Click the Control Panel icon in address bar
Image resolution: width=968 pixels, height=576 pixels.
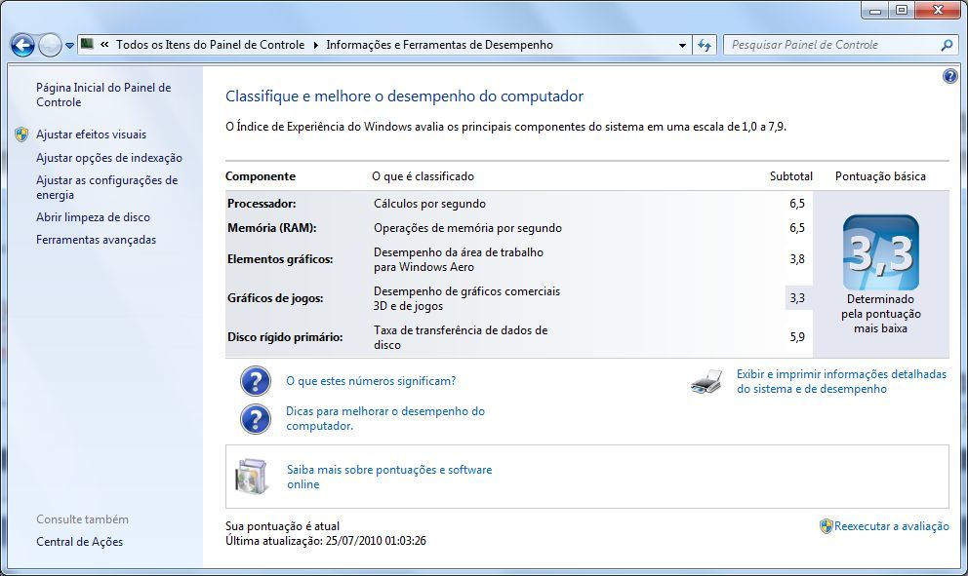coord(87,44)
